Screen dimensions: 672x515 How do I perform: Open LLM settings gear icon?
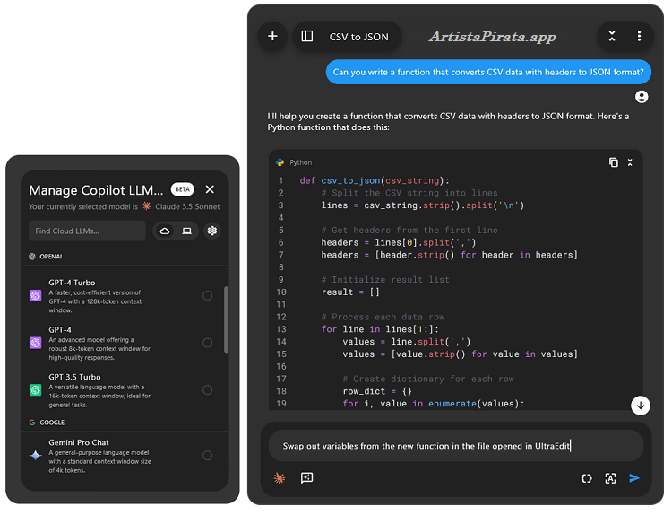tap(212, 231)
